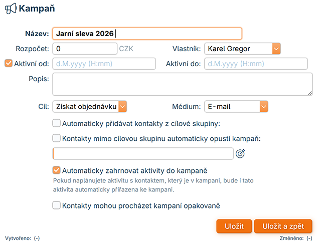This screenshot has width=319, height=246.
Task: Click the Uložit a zpět button
Action: tap(283, 226)
